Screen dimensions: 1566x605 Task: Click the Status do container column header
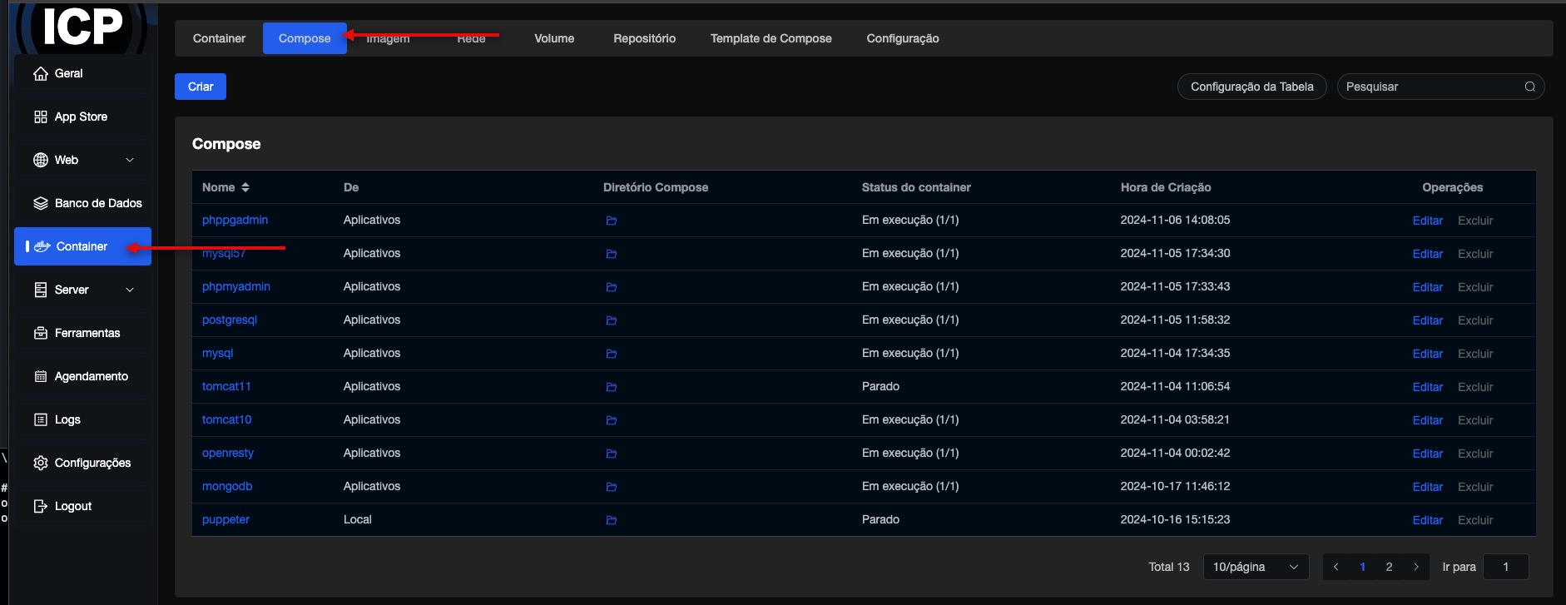click(x=916, y=187)
